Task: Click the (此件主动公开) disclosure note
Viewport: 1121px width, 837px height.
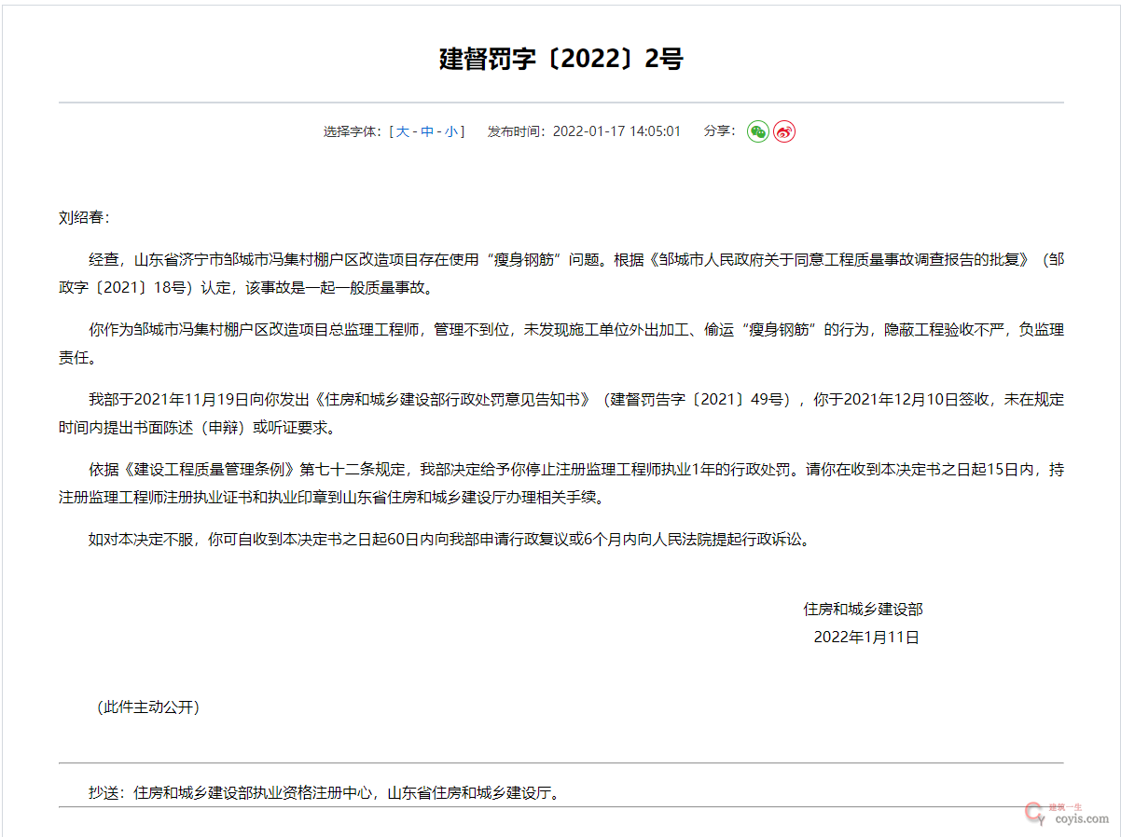Action: coord(148,707)
